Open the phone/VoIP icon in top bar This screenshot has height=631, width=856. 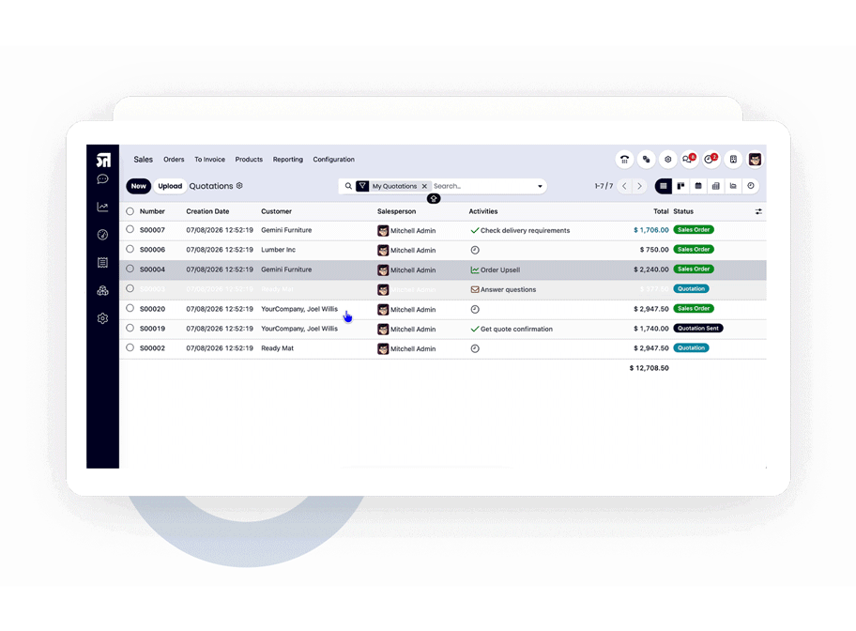click(x=624, y=160)
